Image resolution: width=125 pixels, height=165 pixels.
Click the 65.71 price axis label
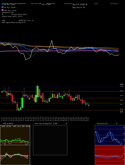(122, 90)
